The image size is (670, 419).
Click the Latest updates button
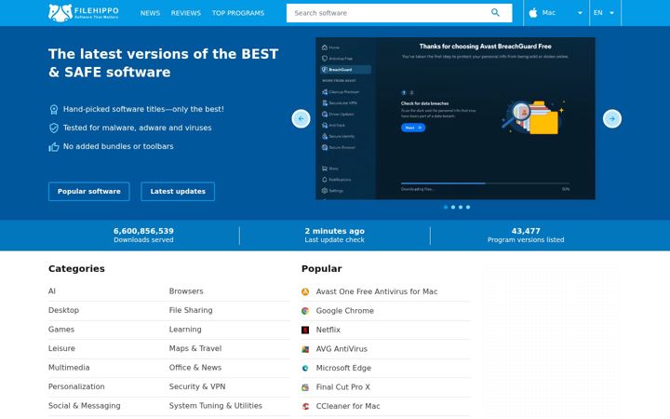click(178, 191)
